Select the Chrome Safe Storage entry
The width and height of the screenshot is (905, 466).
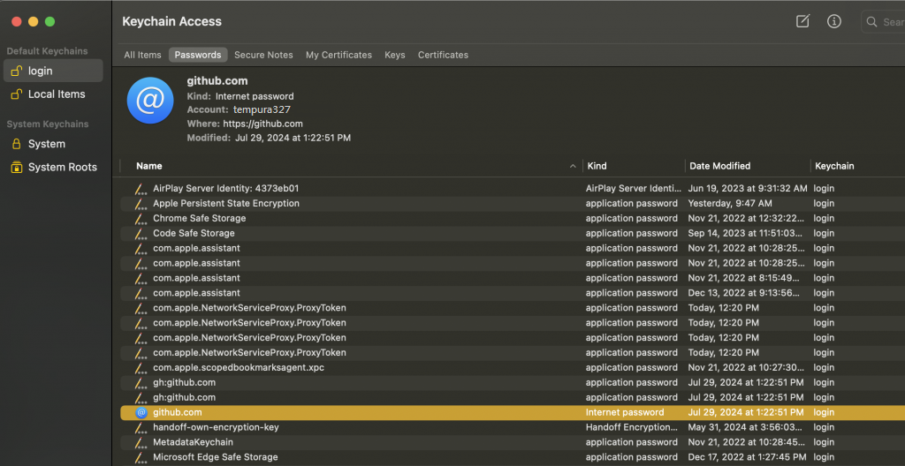[513, 219]
